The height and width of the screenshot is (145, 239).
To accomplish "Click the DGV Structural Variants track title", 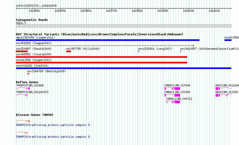I will [100, 34].
